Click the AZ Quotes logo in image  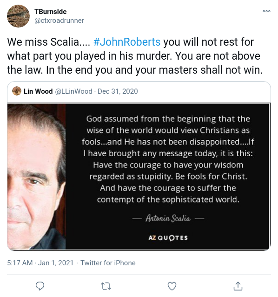click(168, 238)
